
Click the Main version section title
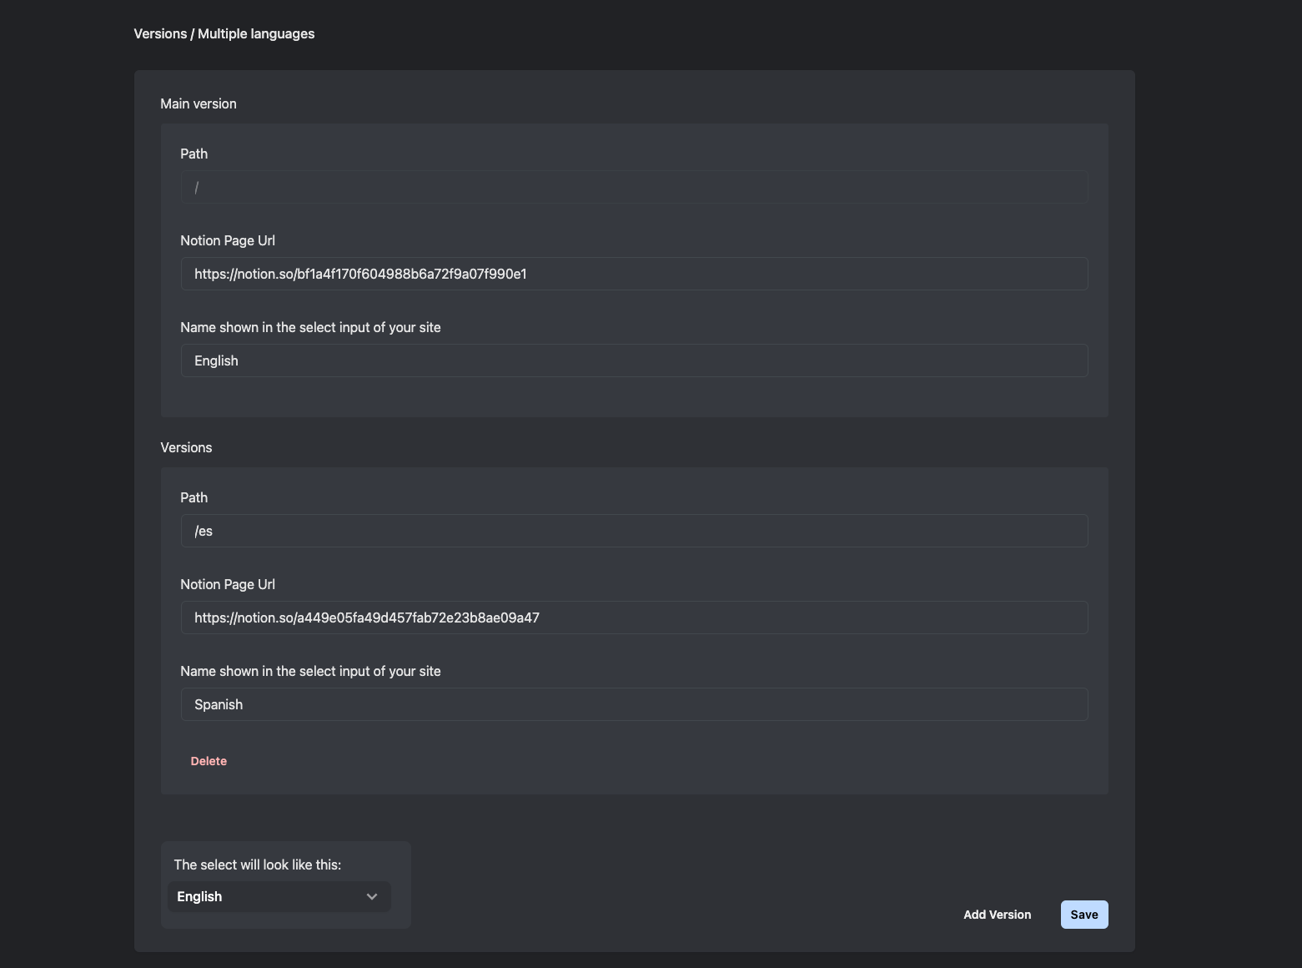[199, 104]
